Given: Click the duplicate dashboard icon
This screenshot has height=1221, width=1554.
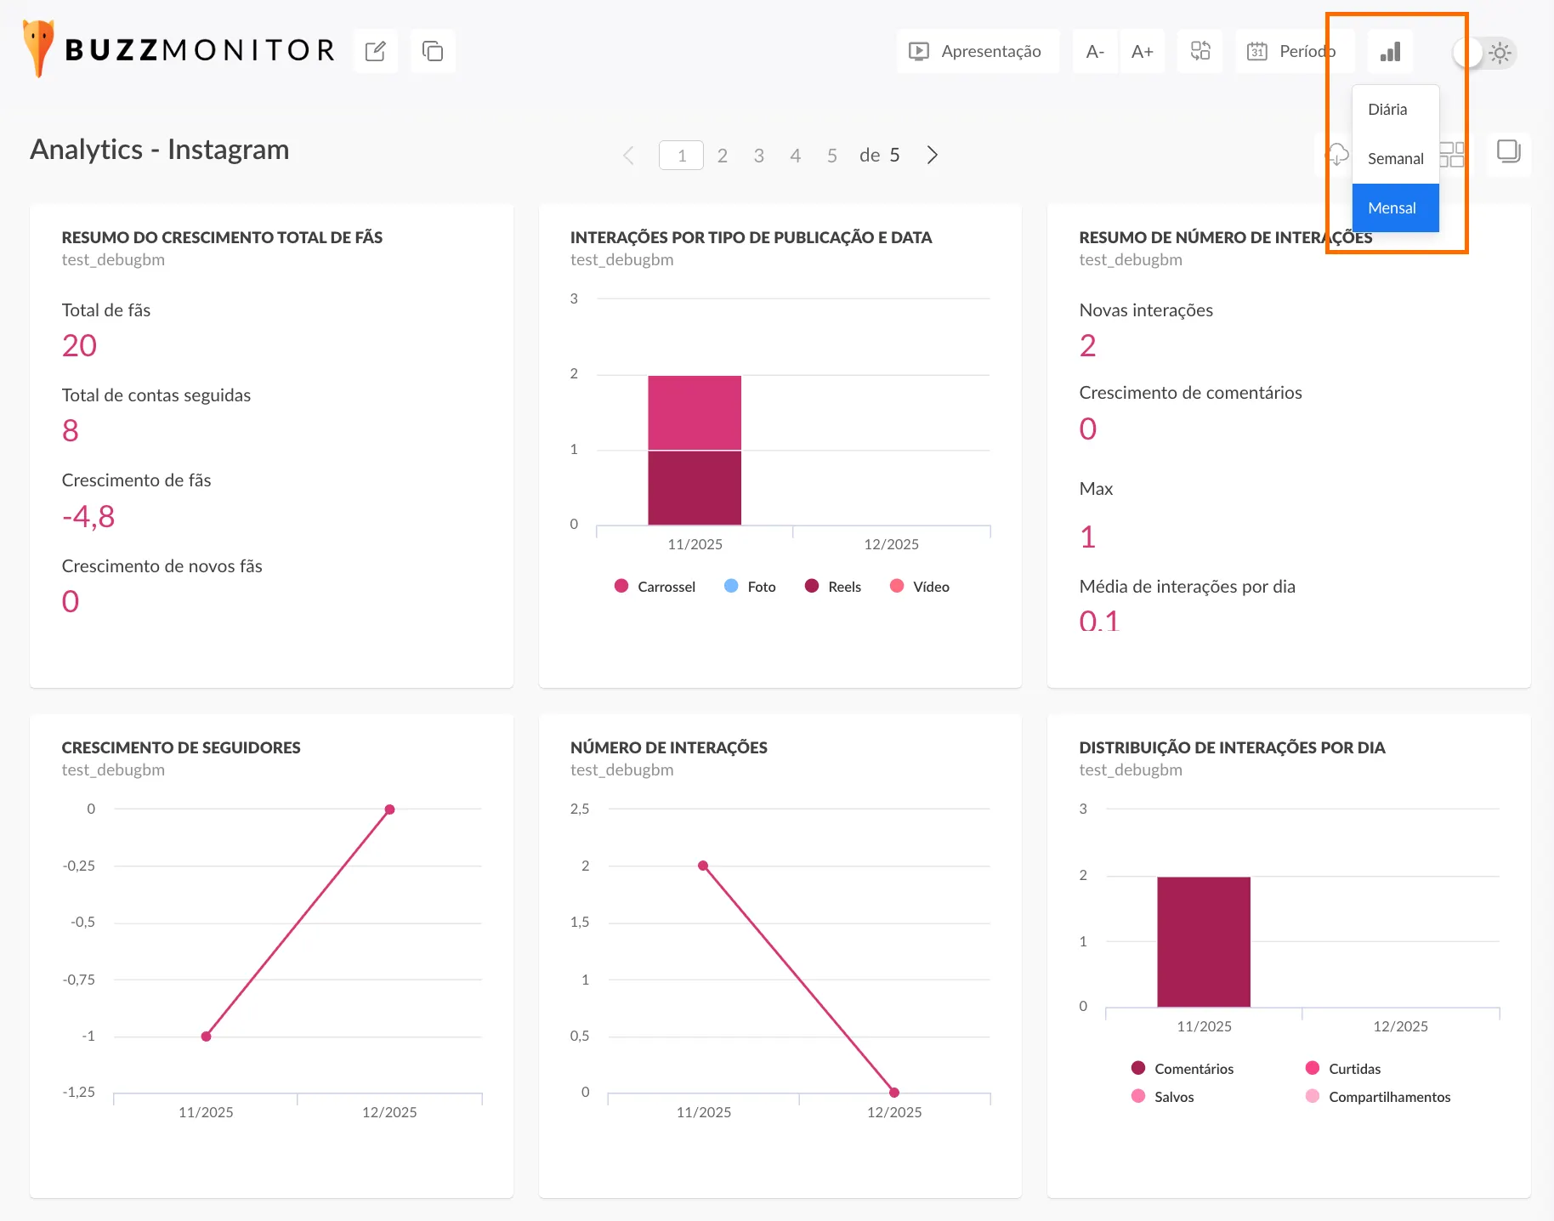Looking at the screenshot, I should (433, 51).
